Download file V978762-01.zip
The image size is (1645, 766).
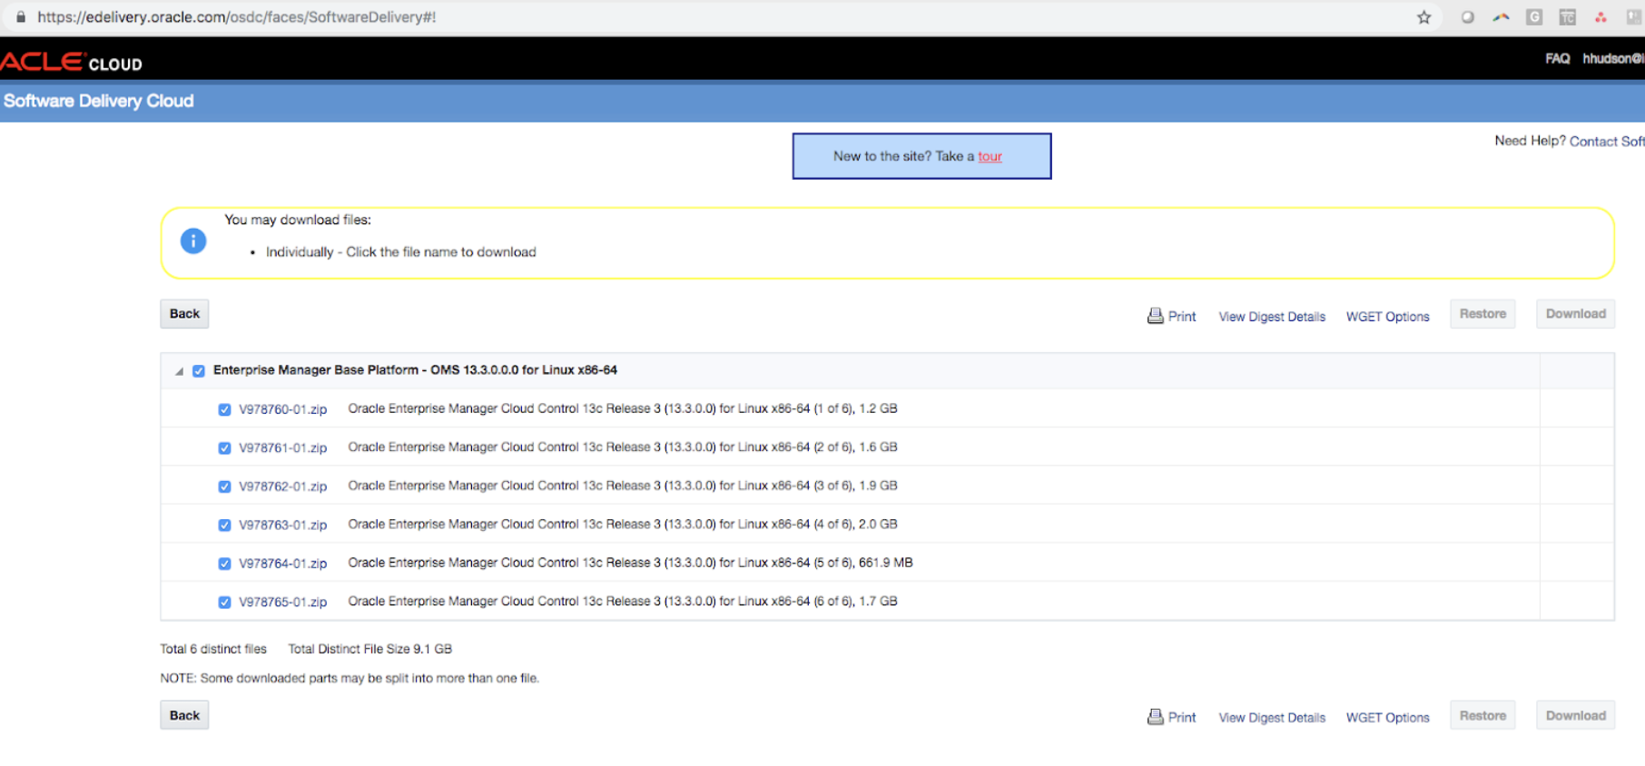click(282, 486)
